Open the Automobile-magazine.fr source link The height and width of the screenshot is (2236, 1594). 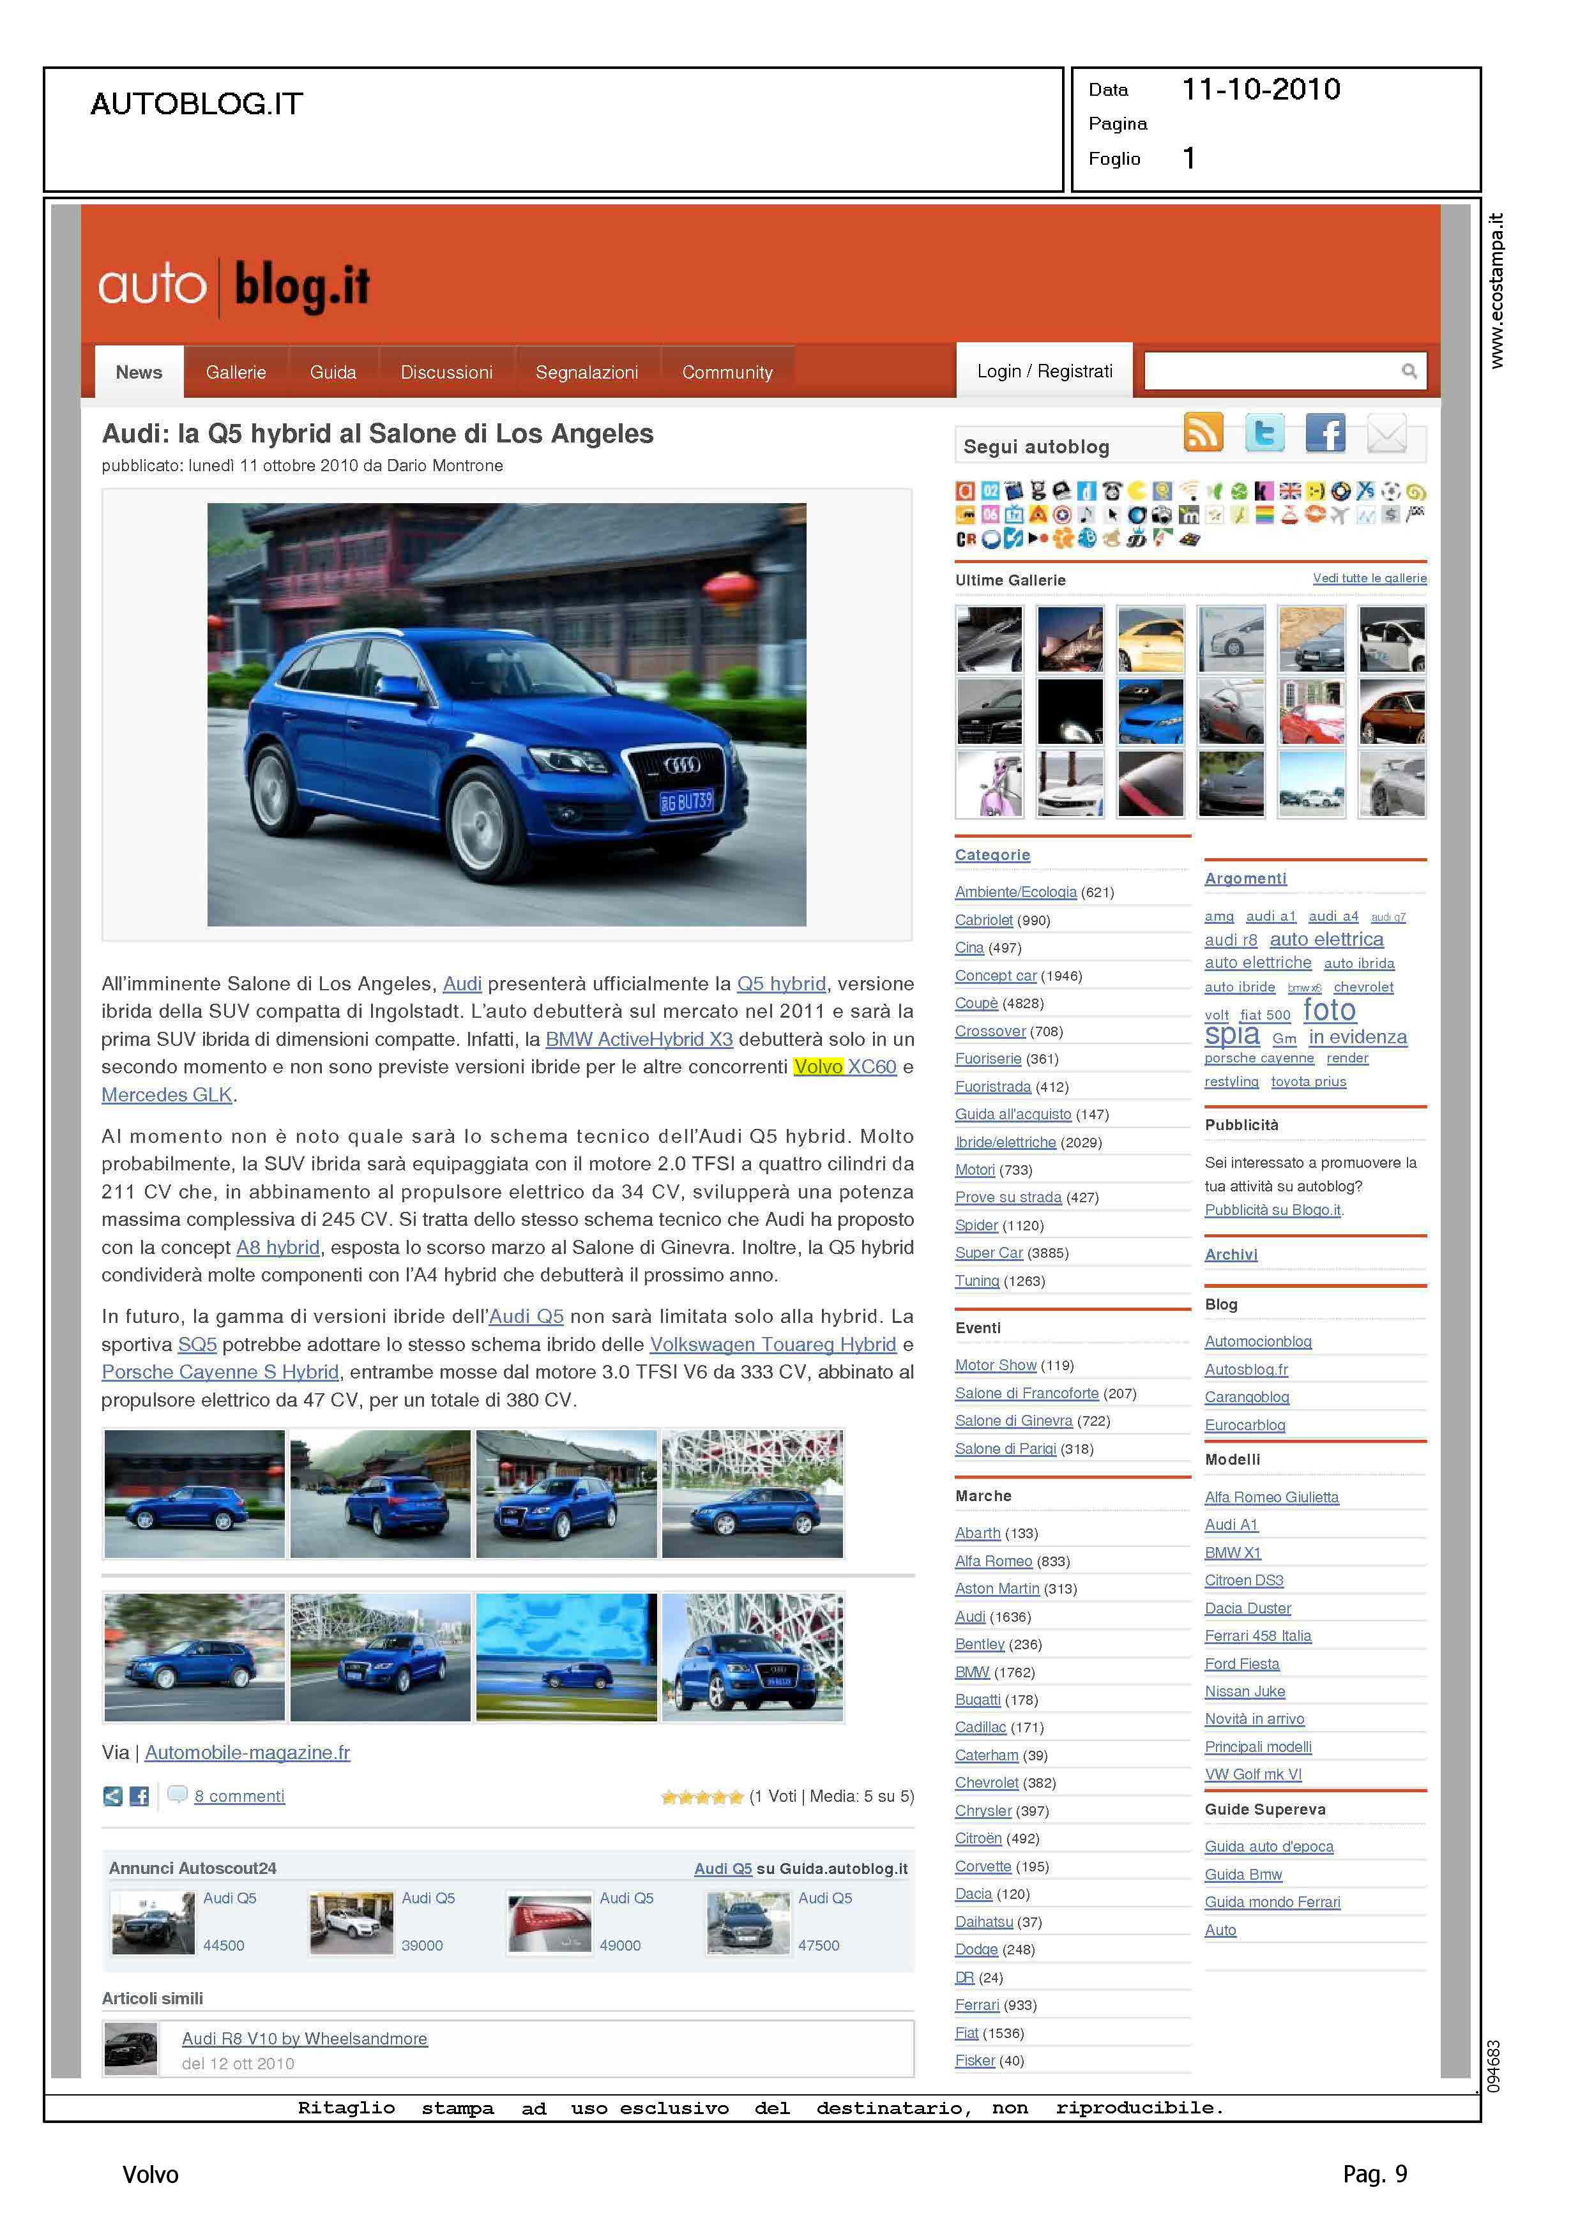(x=247, y=1752)
